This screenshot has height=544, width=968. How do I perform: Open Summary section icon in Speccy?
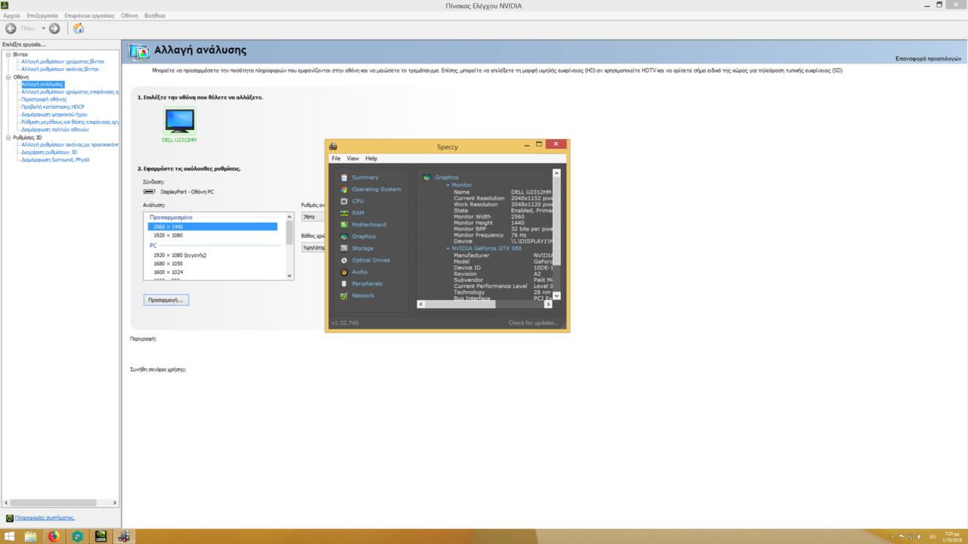click(x=344, y=178)
